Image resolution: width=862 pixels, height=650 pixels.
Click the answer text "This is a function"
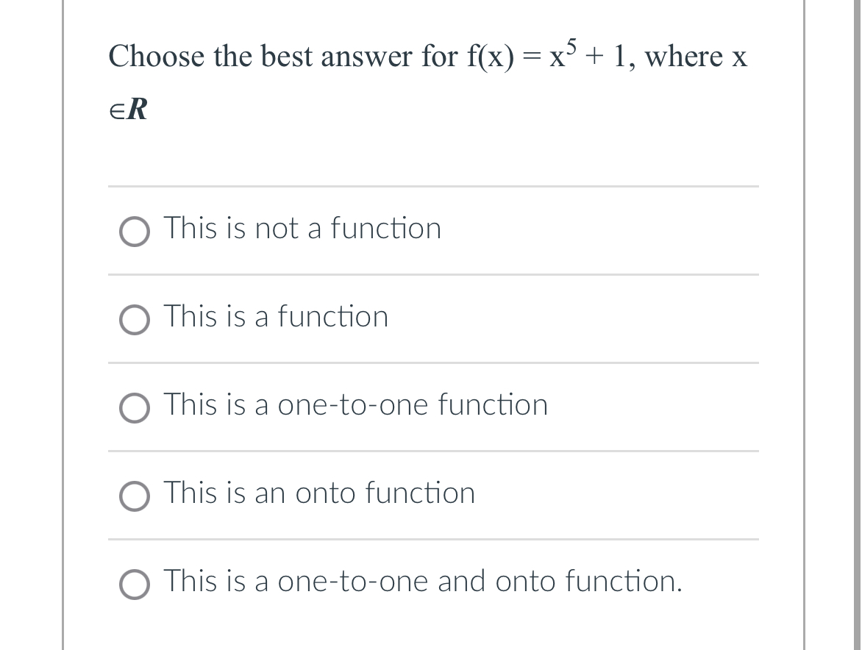(x=276, y=317)
